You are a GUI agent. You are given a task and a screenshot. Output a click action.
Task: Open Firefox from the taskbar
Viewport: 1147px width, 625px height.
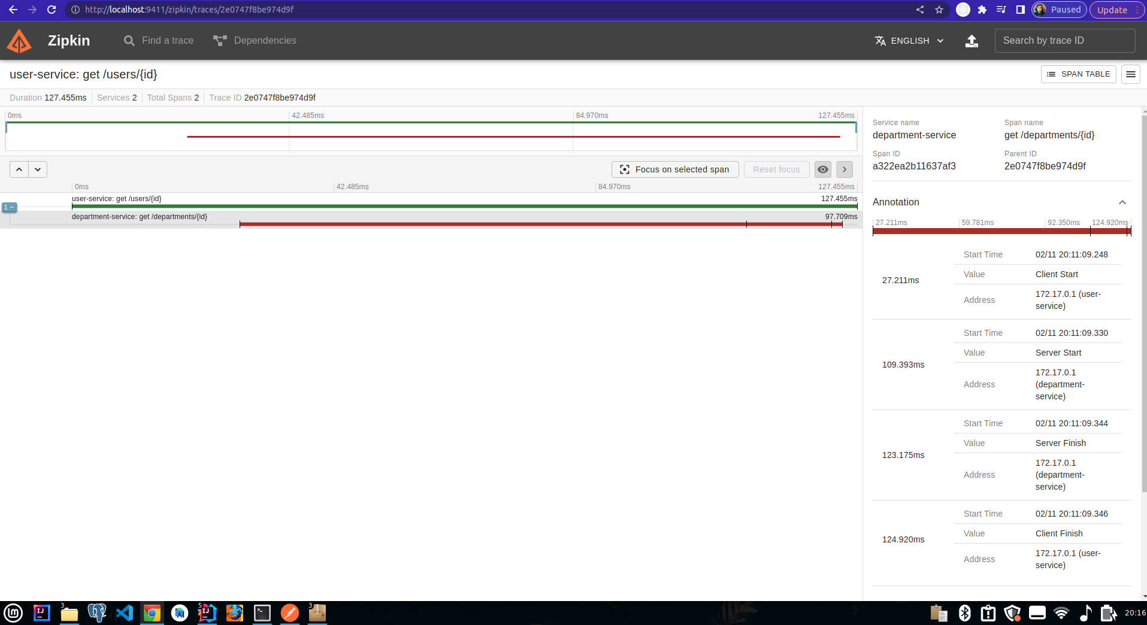234,613
